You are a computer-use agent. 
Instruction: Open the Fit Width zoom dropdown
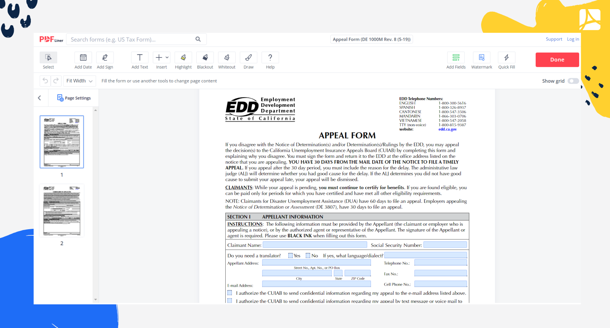tap(79, 81)
